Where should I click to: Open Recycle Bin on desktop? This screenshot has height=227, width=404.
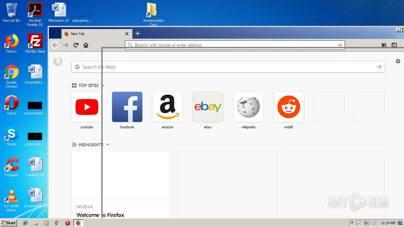click(x=11, y=13)
